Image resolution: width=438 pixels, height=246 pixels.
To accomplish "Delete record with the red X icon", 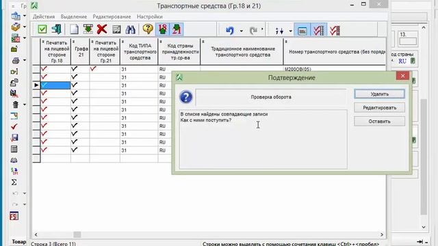I will tap(102, 29).
